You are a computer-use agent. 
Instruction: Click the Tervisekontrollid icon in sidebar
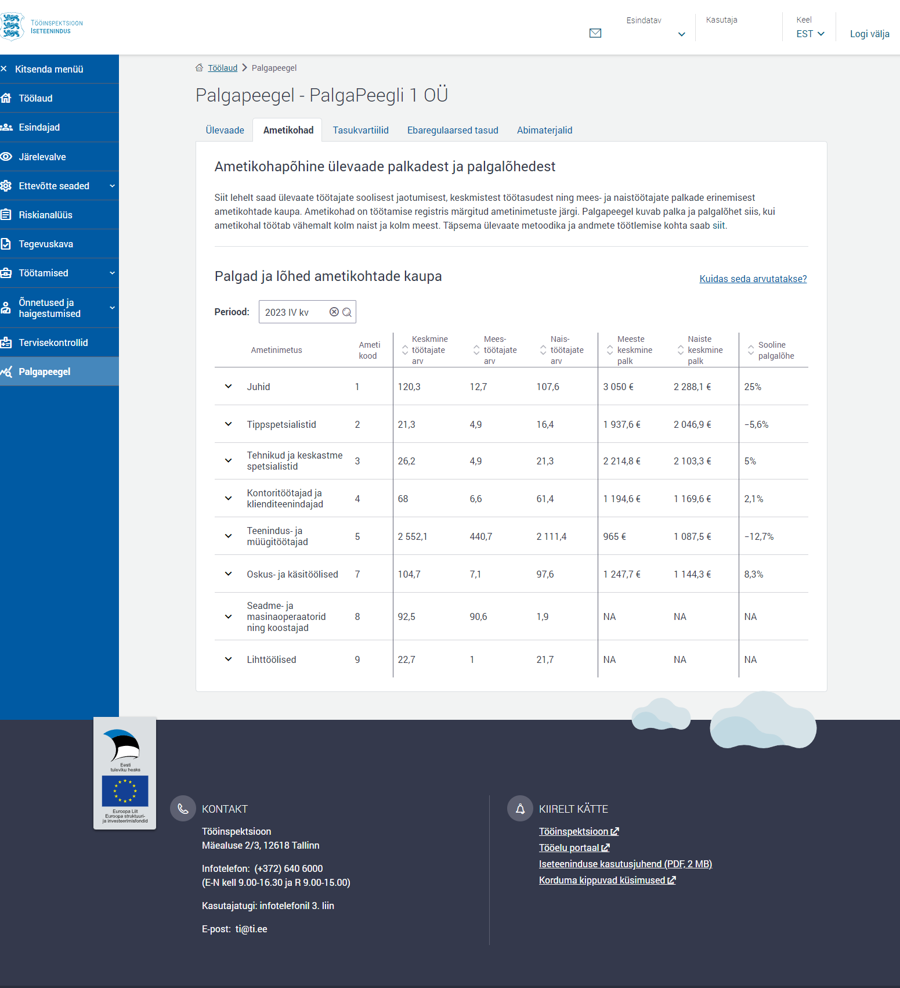coord(6,342)
